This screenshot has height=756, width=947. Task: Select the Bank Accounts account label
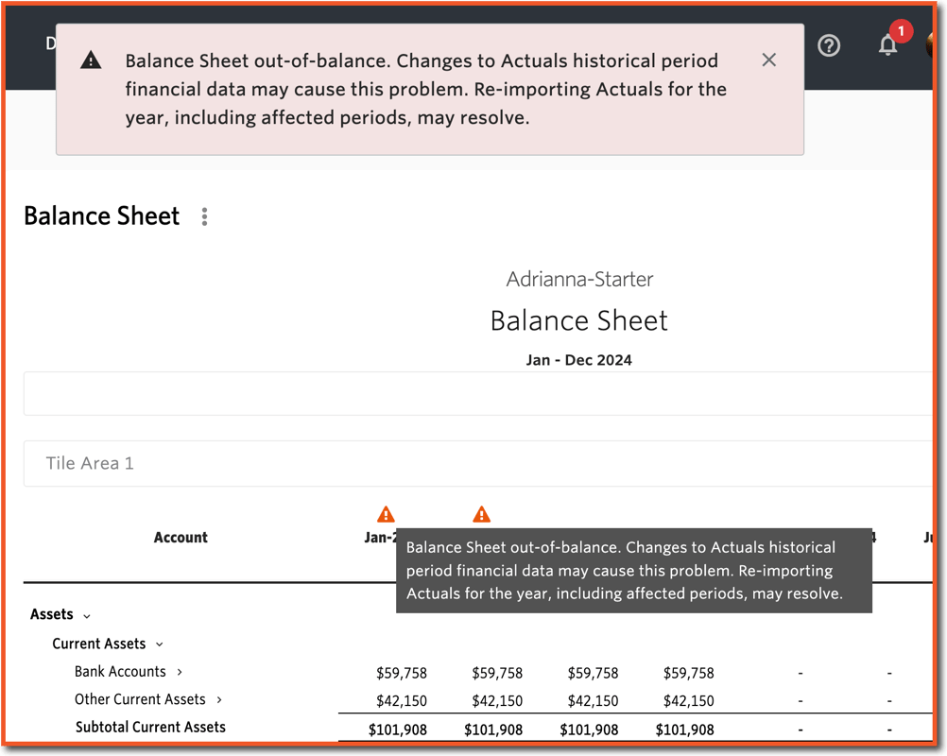pyautogui.click(x=121, y=672)
